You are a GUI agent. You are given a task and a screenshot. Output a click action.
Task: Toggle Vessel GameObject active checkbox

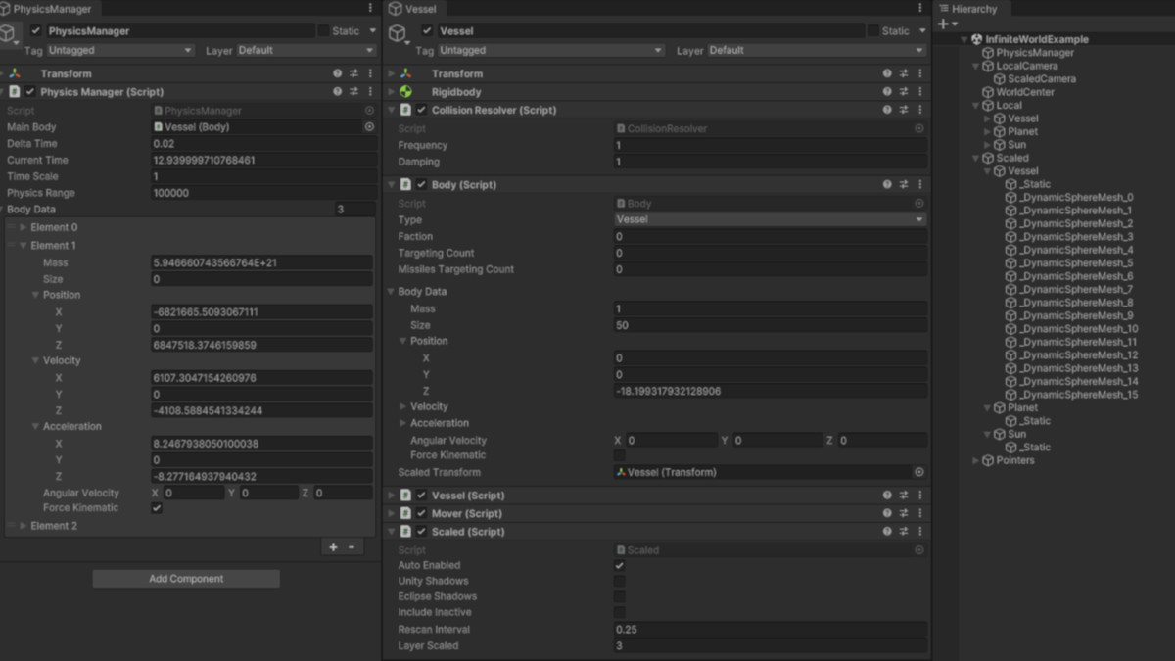(427, 31)
